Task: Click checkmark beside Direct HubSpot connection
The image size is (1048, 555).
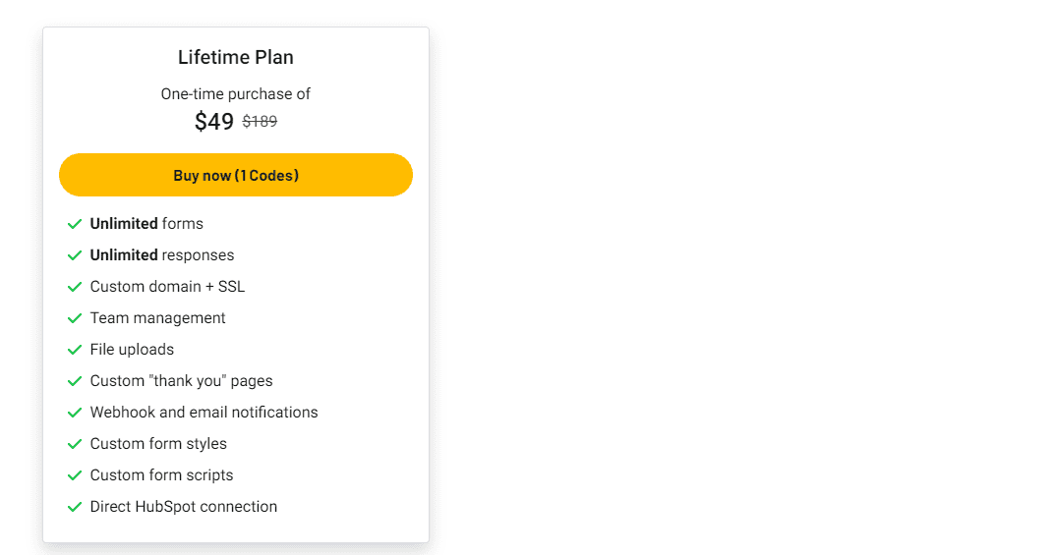Action: coord(74,507)
